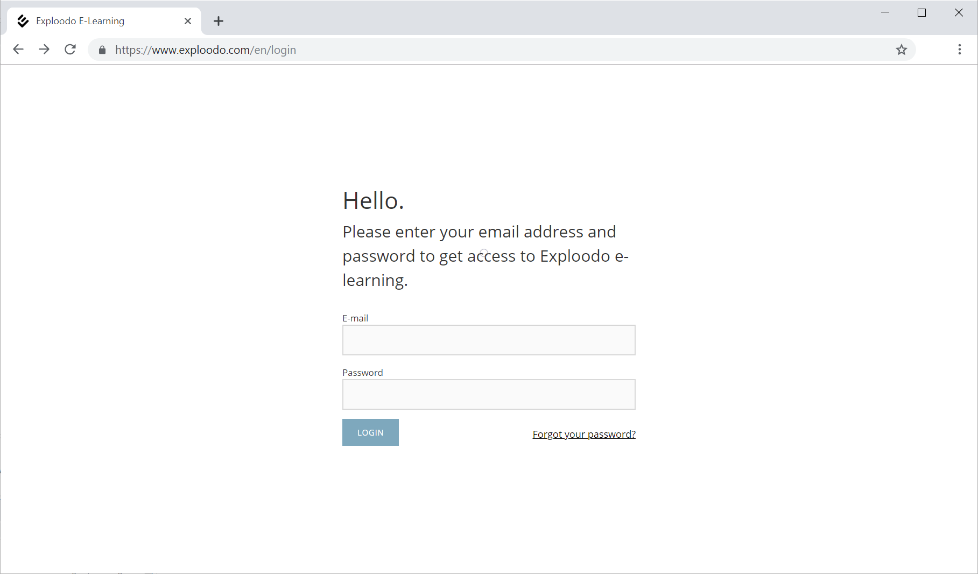This screenshot has width=978, height=574.
Task: Open a new tab with the plus button
Action: 218,21
